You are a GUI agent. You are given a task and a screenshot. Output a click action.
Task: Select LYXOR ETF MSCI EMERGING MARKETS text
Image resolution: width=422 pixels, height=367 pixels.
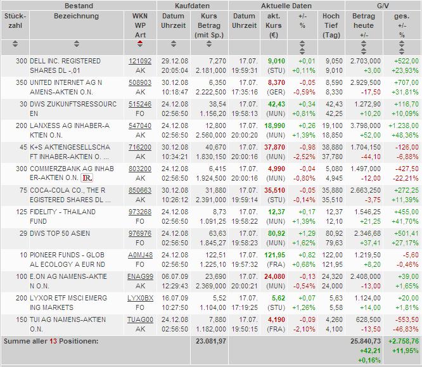pyautogui.click(x=68, y=302)
